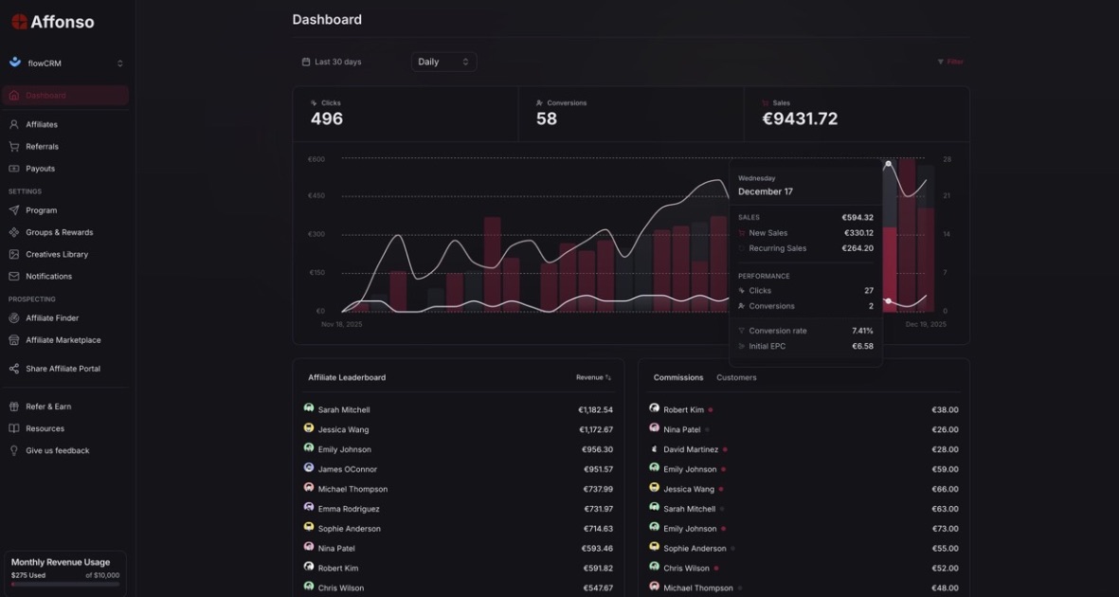Click the Refer & Earn gift icon

click(14, 407)
